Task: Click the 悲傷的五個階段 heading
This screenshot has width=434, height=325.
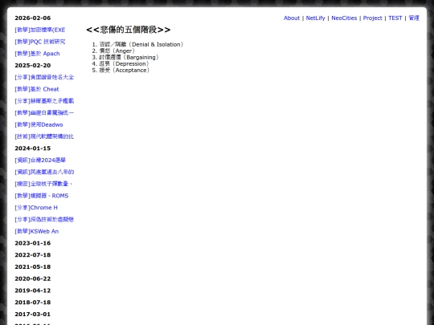Action: (x=129, y=30)
